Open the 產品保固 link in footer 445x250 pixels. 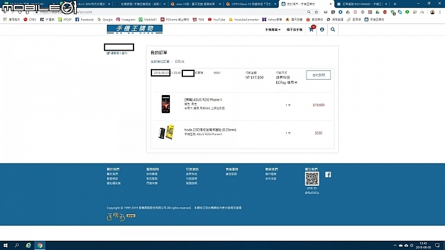tap(231, 174)
